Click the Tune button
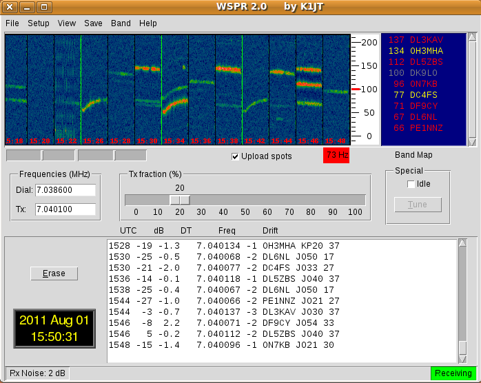This screenshot has height=383, width=481. pos(418,205)
